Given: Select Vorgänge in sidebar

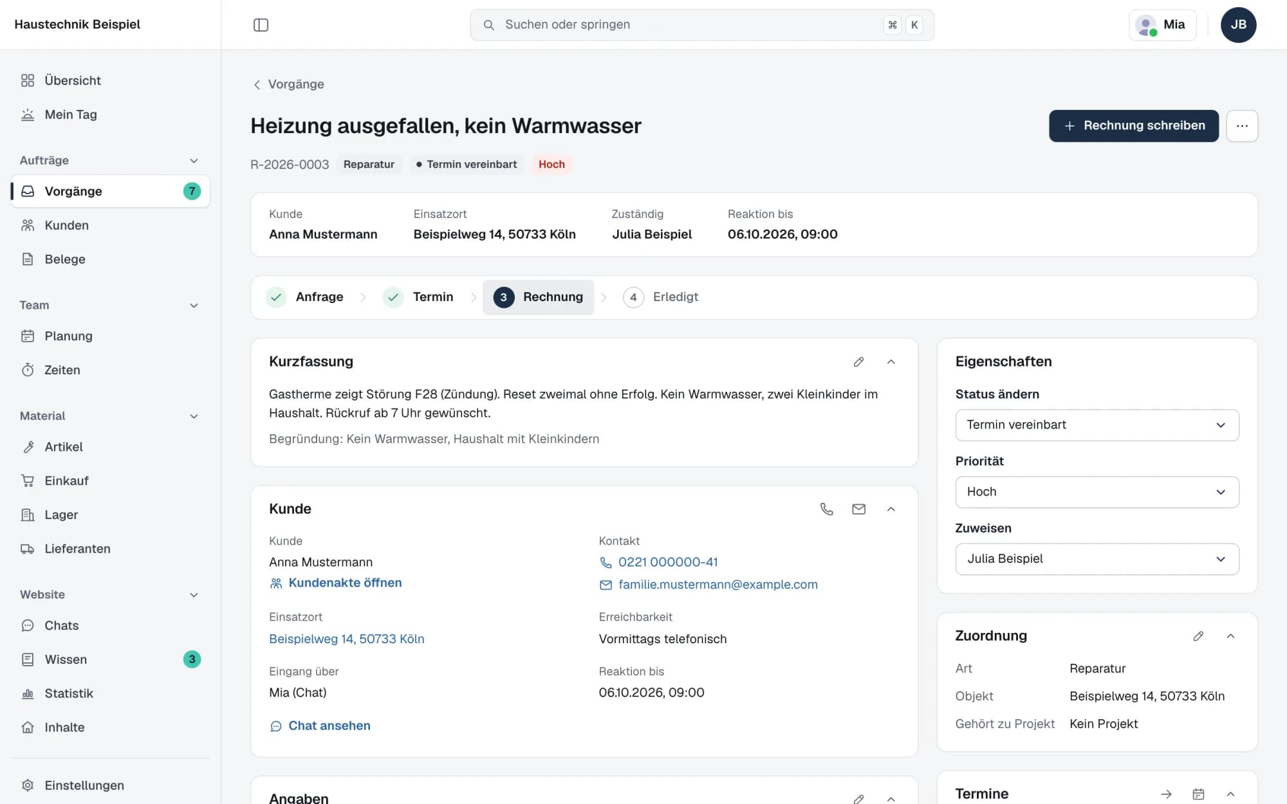Looking at the screenshot, I should [110, 191].
